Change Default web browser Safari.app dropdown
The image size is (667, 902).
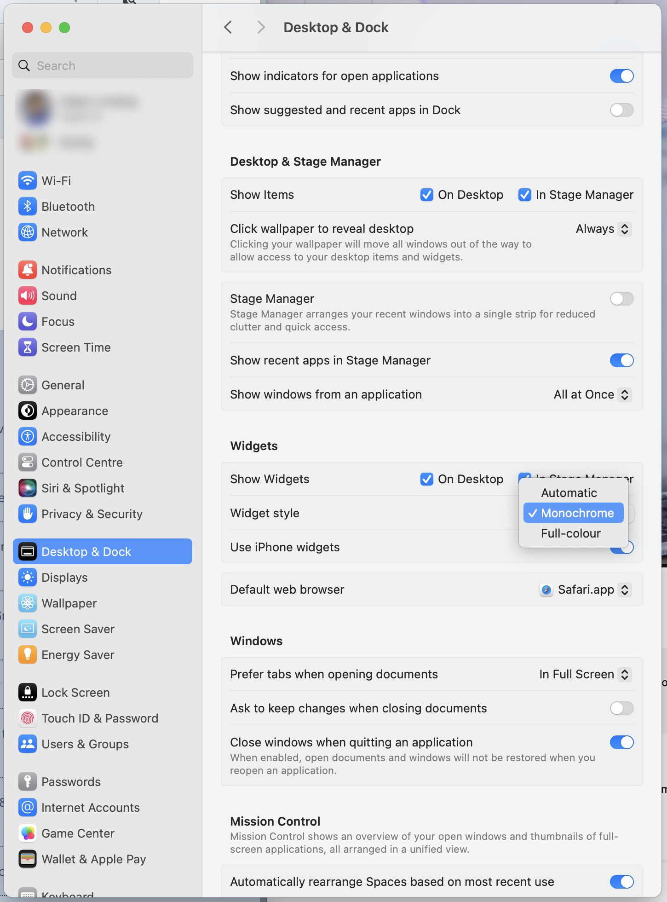click(586, 590)
